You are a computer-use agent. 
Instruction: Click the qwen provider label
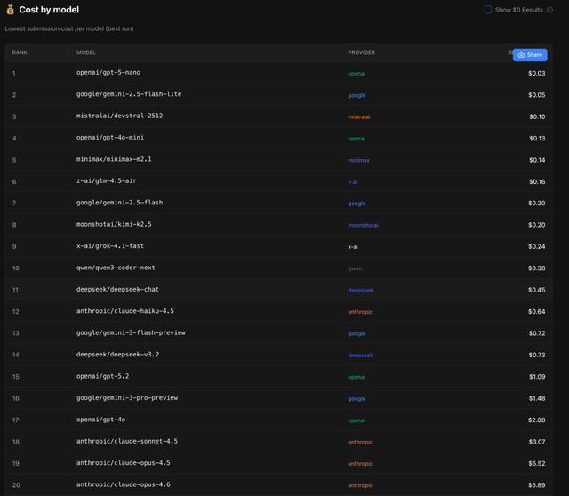coord(355,268)
